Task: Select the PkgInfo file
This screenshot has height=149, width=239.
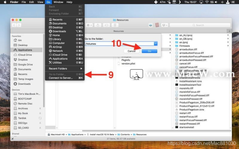Action: tap(125, 60)
